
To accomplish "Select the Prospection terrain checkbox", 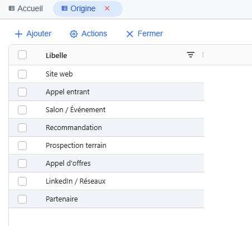I will pyautogui.click(x=22, y=146).
